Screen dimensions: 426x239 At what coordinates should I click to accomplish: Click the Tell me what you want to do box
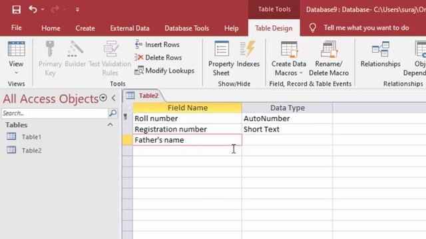[366, 28]
